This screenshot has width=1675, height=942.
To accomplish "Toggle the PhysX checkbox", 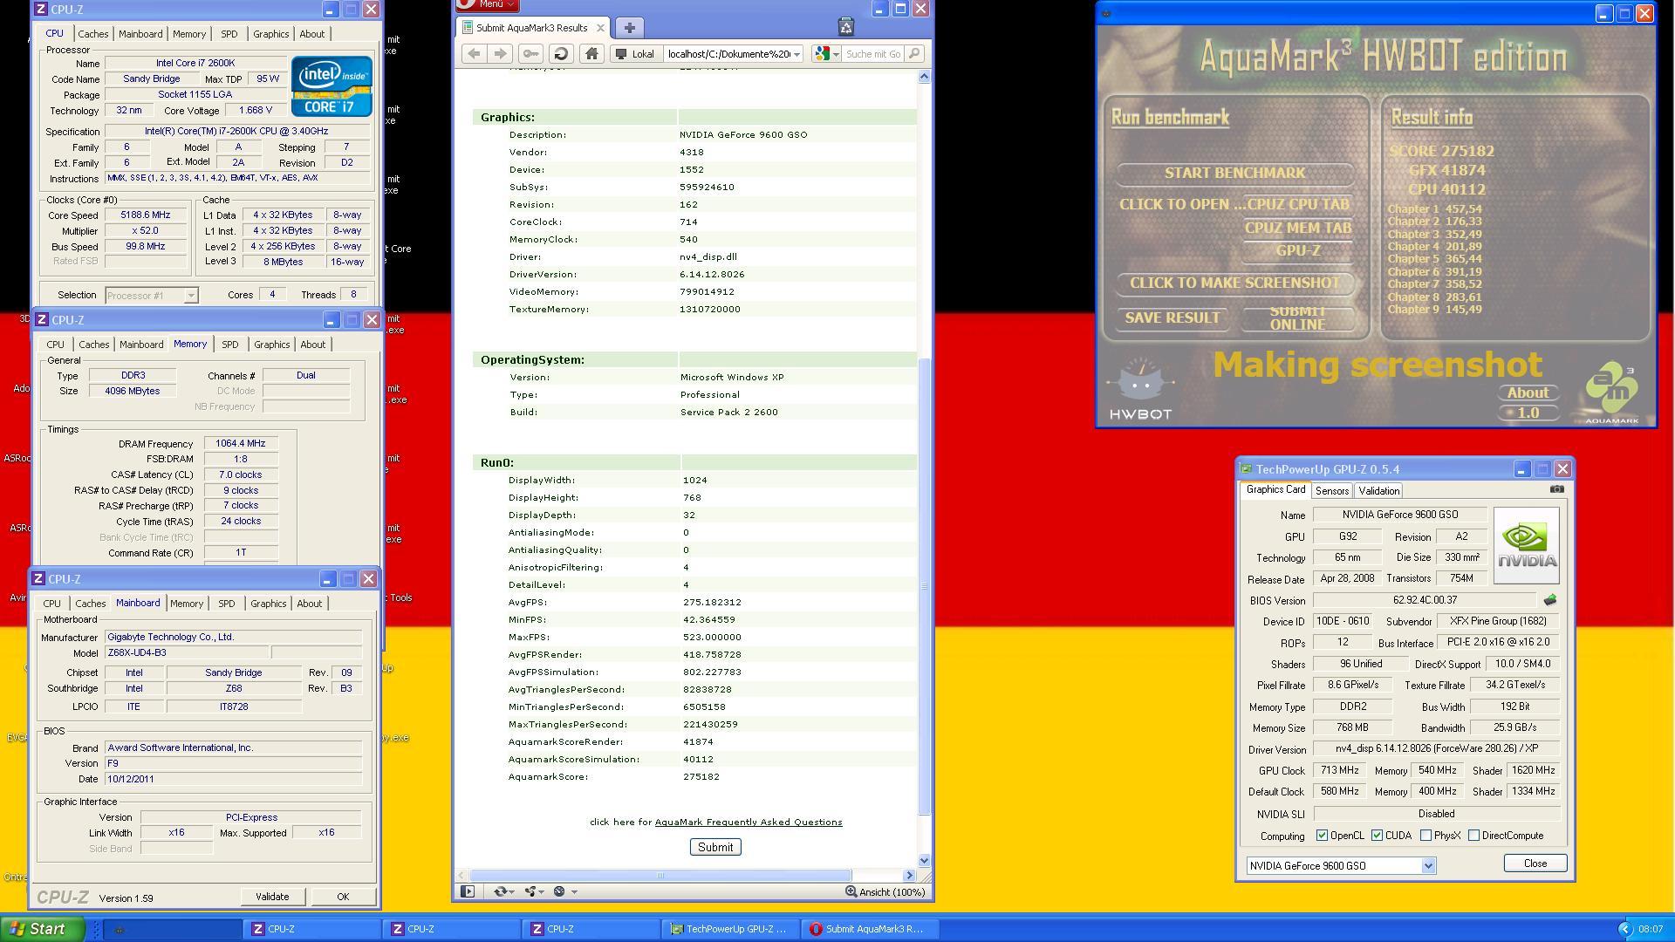I will pyautogui.click(x=1425, y=836).
